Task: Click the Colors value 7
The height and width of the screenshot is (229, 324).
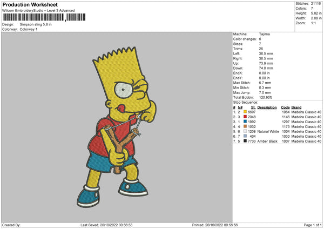Action: [312, 9]
